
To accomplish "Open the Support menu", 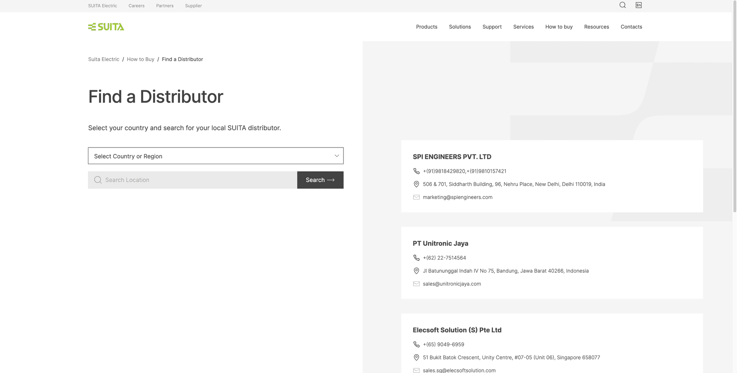I will 492,27.
